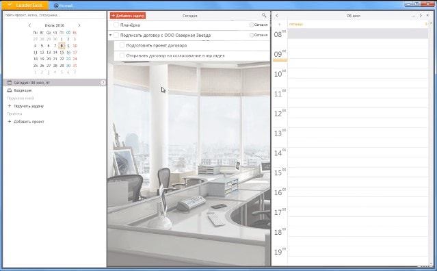Tick the Отправить договор на согласование checkbox
This screenshot has width=437, height=271.
(122, 55)
